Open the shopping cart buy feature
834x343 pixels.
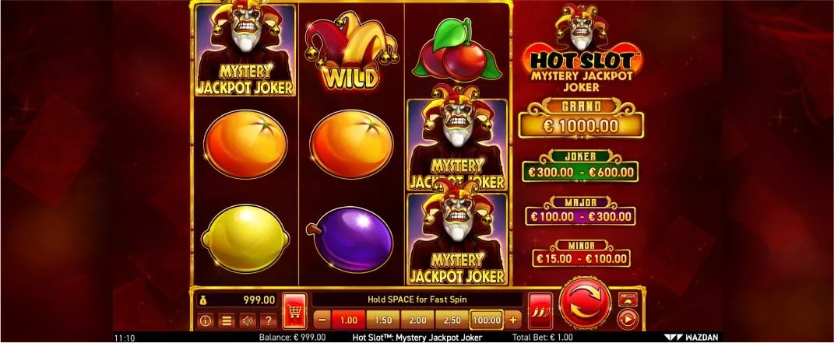click(294, 311)
